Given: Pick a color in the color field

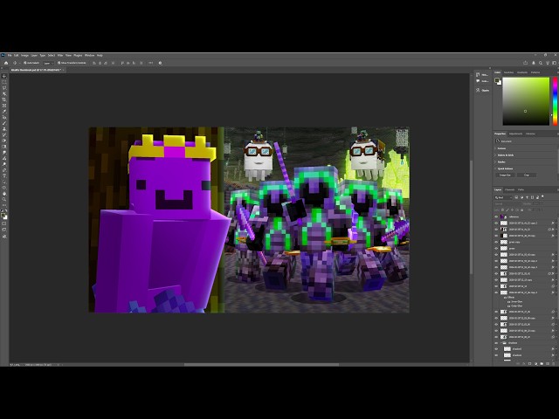Looking at the screenshot, I should (x=526, y=101).
